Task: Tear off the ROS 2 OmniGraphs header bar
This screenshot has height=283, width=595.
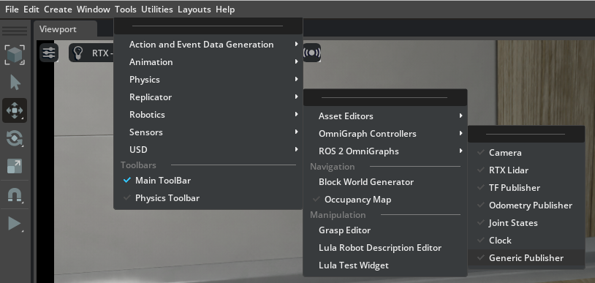Action: click(x=526, y=134)
